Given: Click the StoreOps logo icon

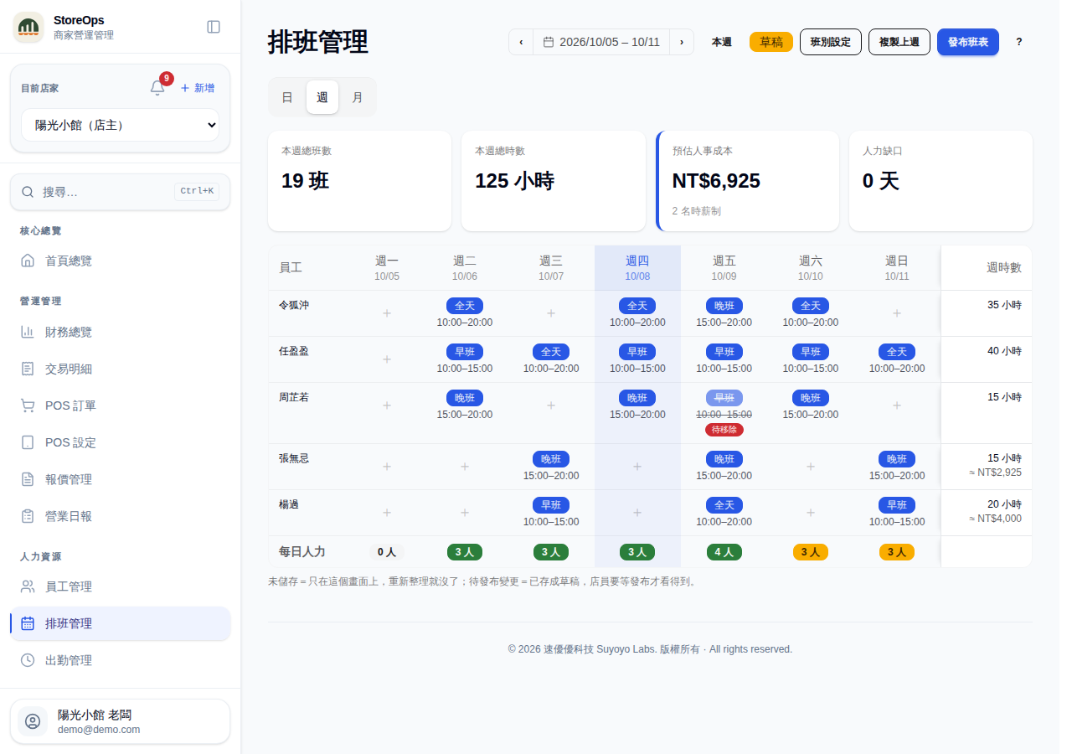Looking at the screenshot, I should (28, 27).
